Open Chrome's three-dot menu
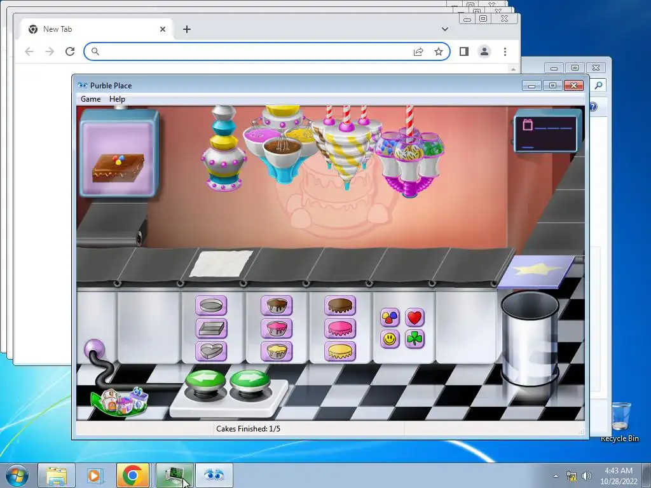 click(x=505, y=51)
